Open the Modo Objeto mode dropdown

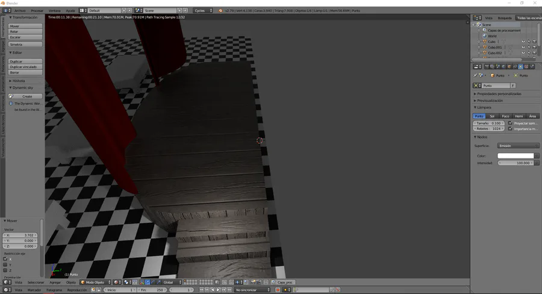click(95, 282)
